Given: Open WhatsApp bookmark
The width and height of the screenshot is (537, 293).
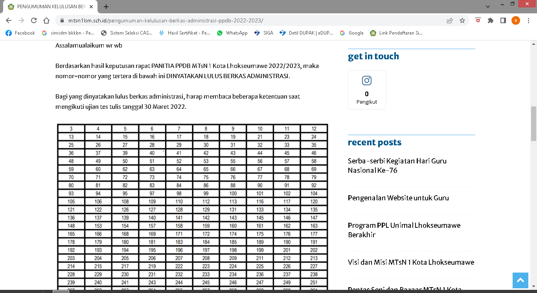Looking at the screenshot, I should (x=232, y=33).
